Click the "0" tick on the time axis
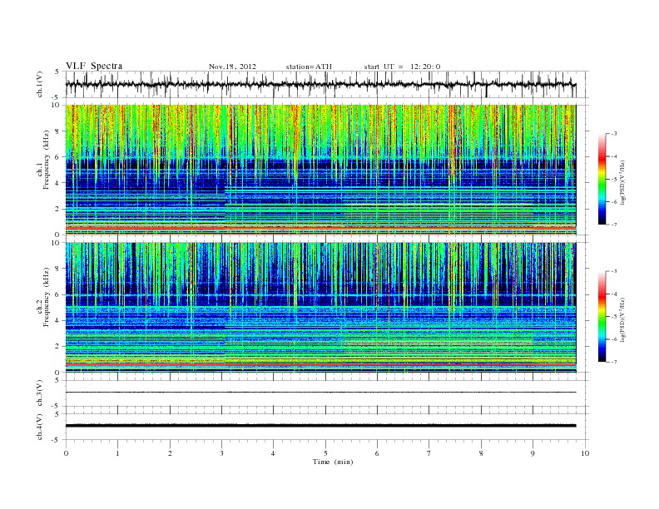This screenshot has width=659, height=509. coord(66,453)
